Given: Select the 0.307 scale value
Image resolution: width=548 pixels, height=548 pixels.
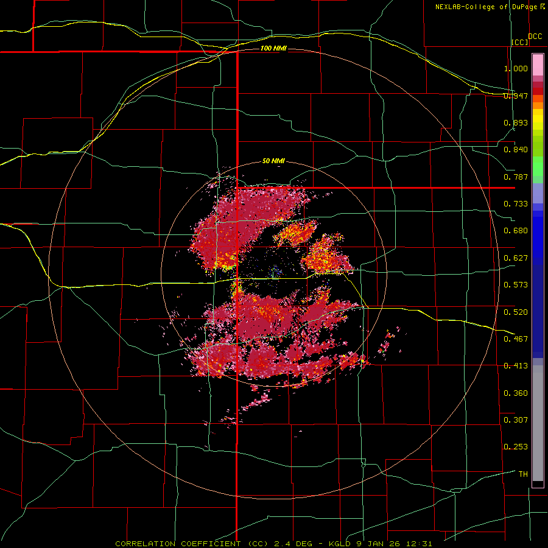Looking at the screenshot, I should coord(516,420).
